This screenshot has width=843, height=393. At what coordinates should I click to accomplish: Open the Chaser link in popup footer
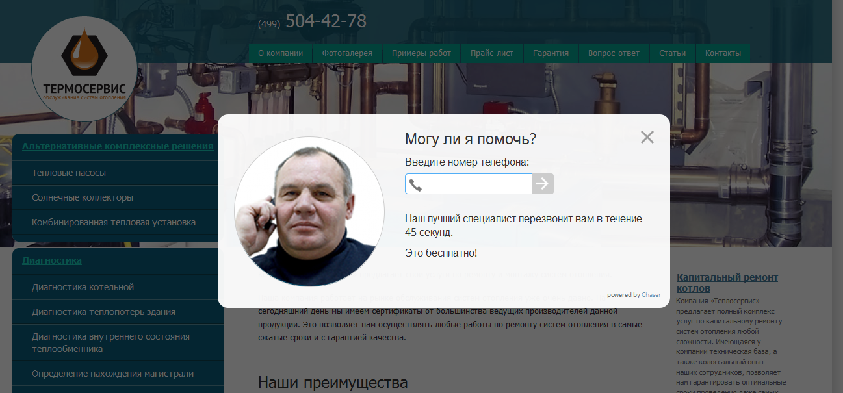(651, 295)
